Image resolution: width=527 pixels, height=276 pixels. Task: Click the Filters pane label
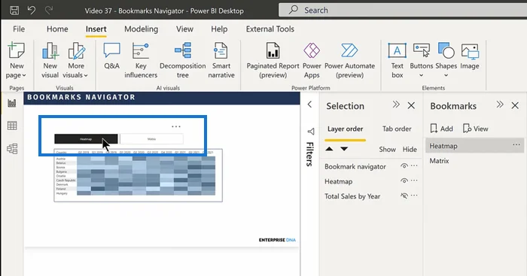[x=310, y=154]
